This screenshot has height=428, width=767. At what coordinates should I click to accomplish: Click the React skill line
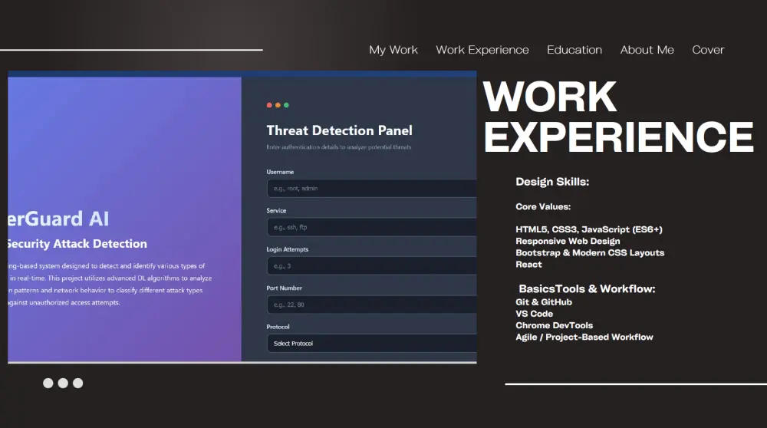tap(528, 265)
